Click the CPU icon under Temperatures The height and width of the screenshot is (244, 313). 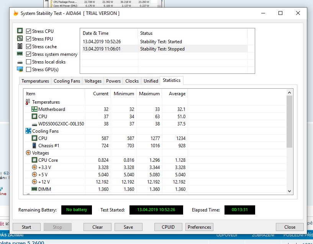(x=34, y=116)
